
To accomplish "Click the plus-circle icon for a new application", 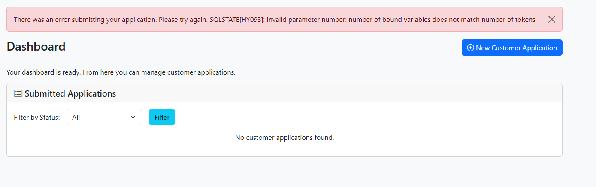I will tap(470, 48).
